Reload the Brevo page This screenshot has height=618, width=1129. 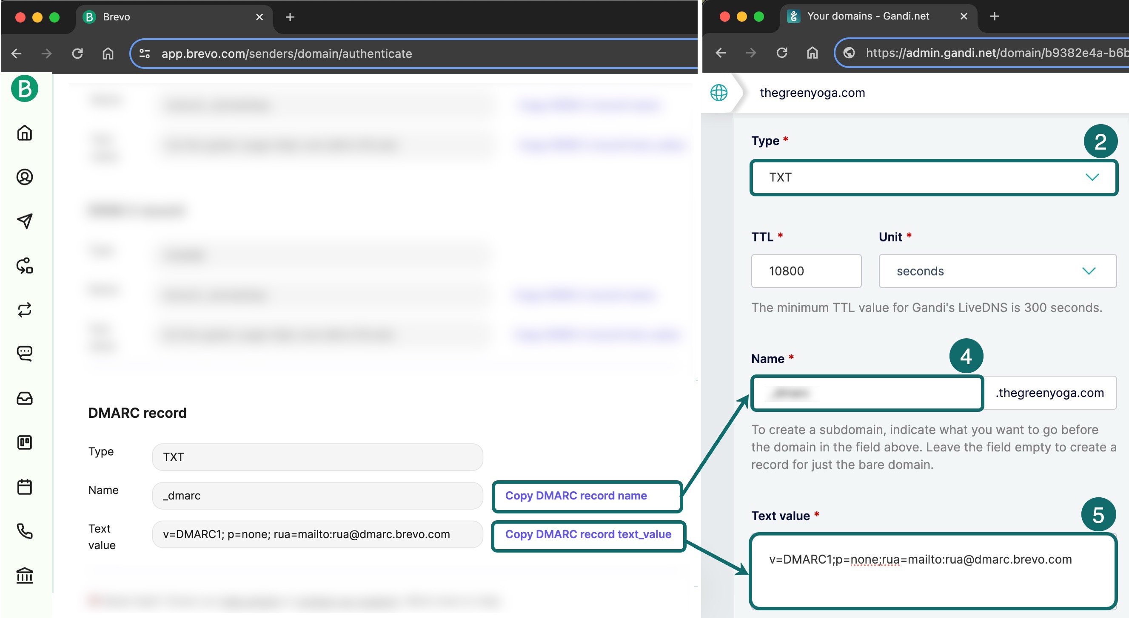point(77,54)
